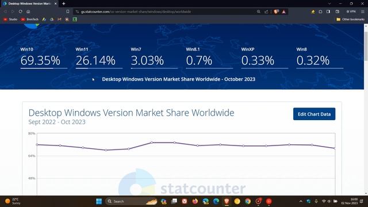Show hidden system tray icons chevron
The height and width of the screenshot is (207, 368).
click(x=301, y=201)
